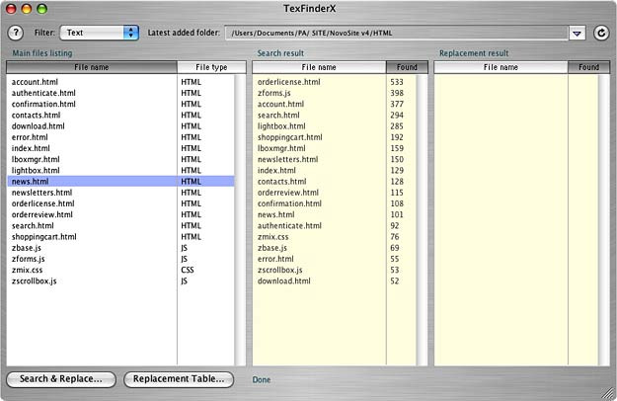Click zforms.js in Search result list
Image resolution: width=617 pixels, height=401 pixels.
point(273,93)
